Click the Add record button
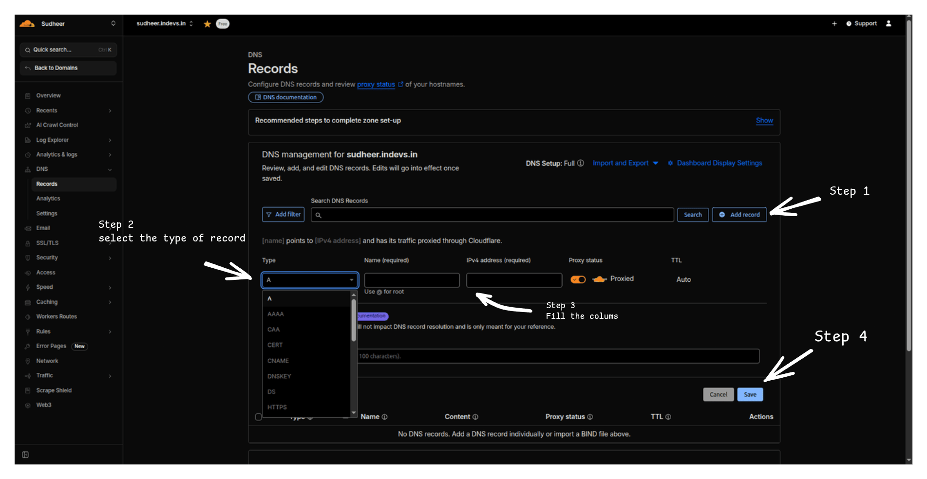927x479 pixels. (739, 215)
